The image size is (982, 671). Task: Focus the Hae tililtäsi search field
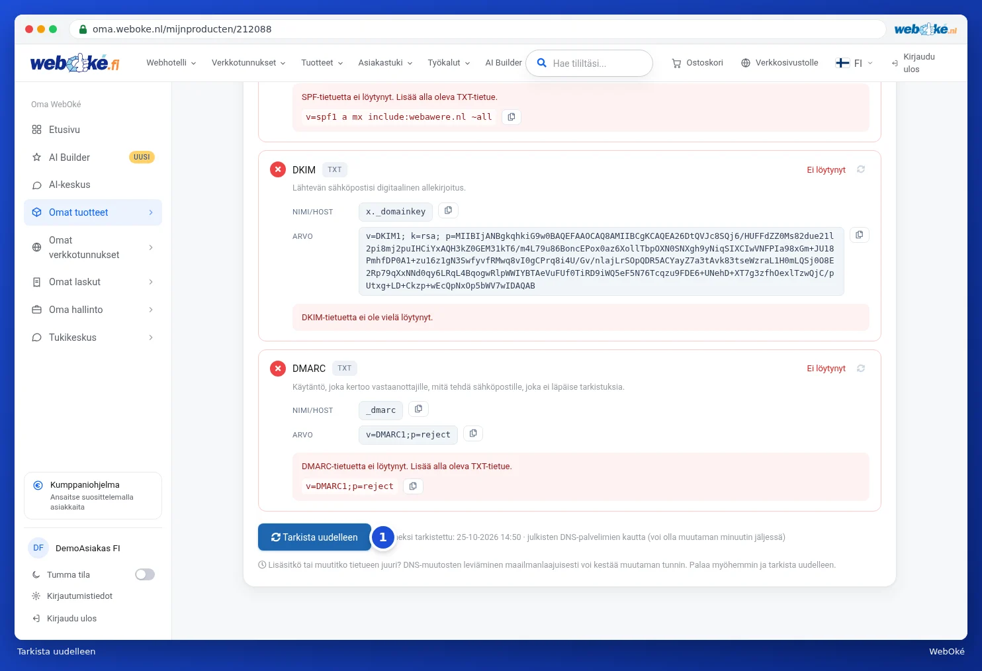pyautogui.click(x=589, y=64)
